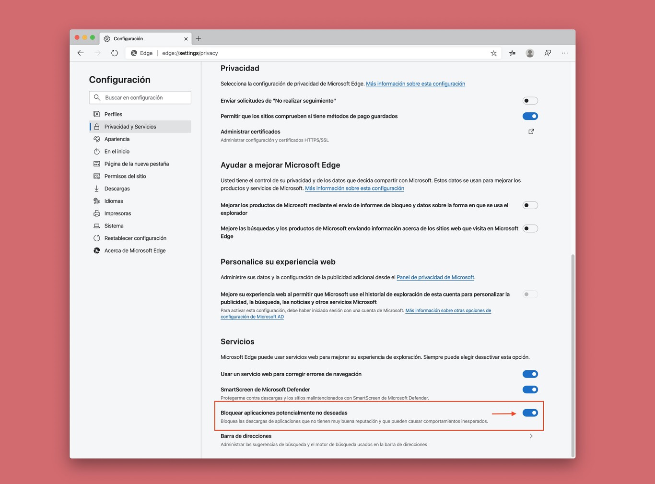Screen dimensions: 655x484
Task: Select Apariencia in the sidebar
Action: [x=140, y=139]
